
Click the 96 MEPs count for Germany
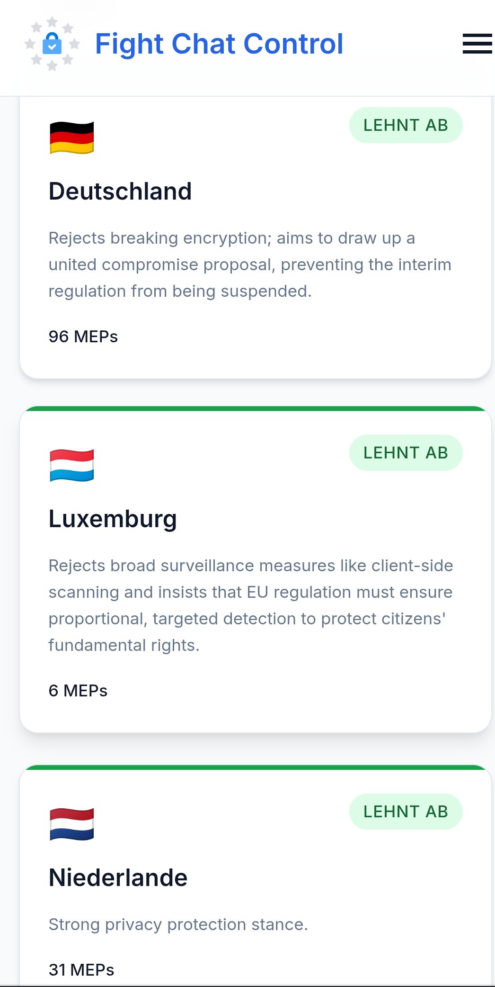tap(83, 337)
